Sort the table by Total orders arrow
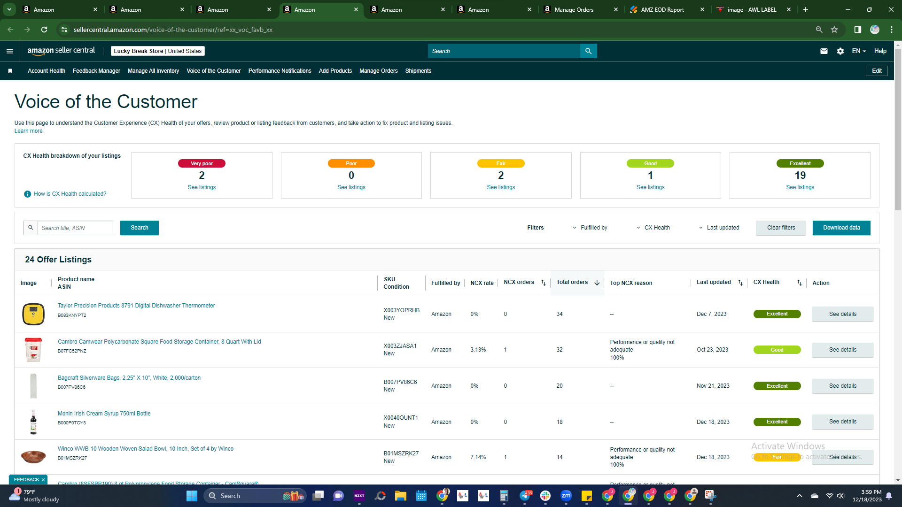 point(597,283)
